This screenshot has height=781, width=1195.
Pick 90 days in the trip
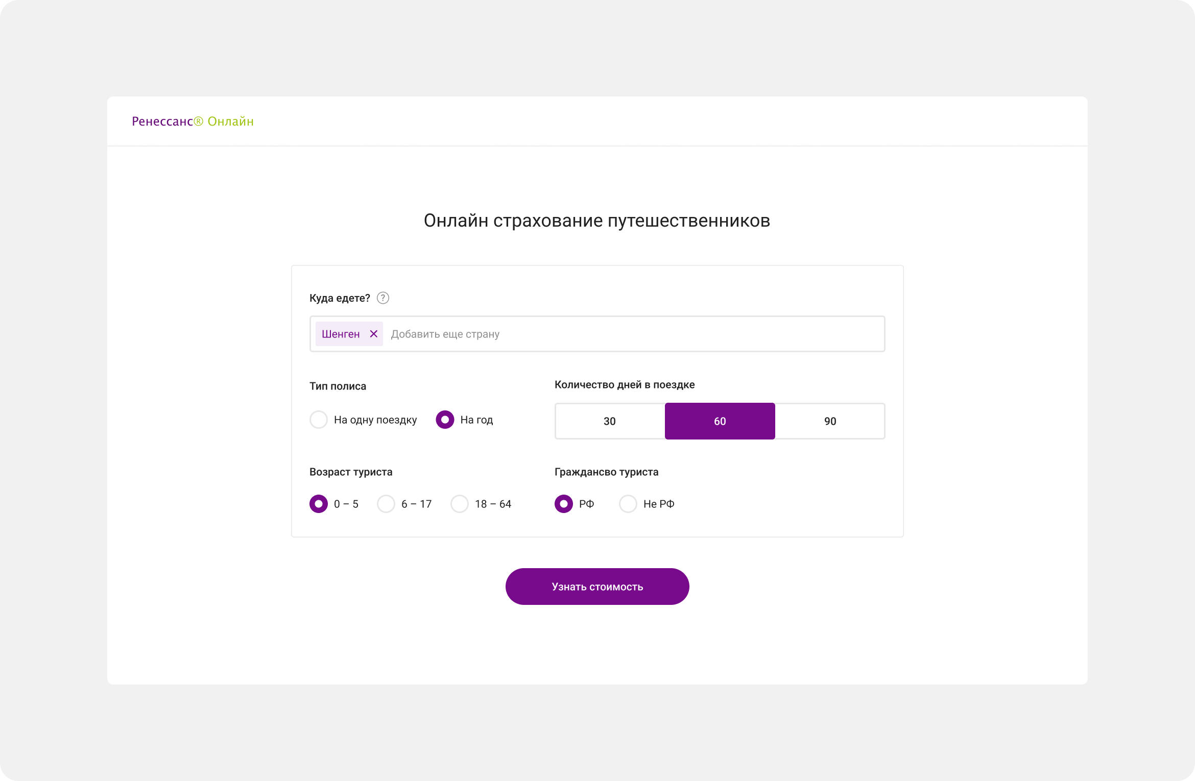(x=830, y=421)
